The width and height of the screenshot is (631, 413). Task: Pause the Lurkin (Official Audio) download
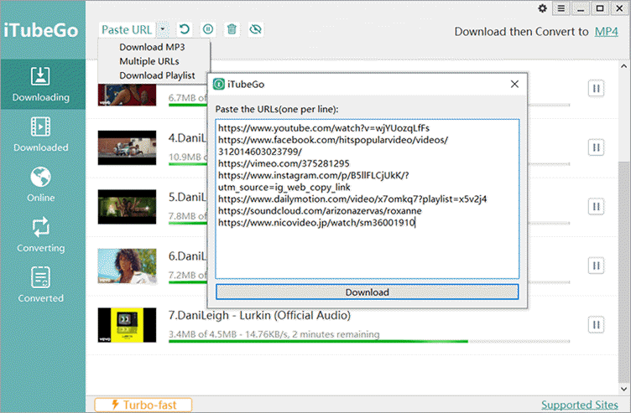(596, 324)
